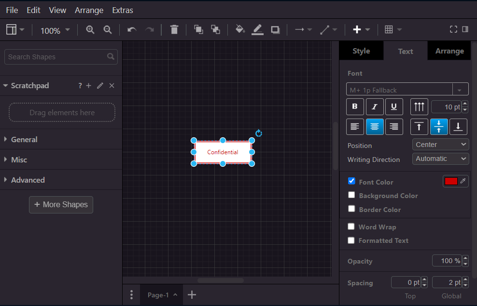
Task: Align text vertically to bottom
Action: pos(458,127)
